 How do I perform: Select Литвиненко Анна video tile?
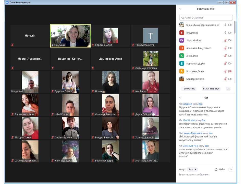(30, 105)
